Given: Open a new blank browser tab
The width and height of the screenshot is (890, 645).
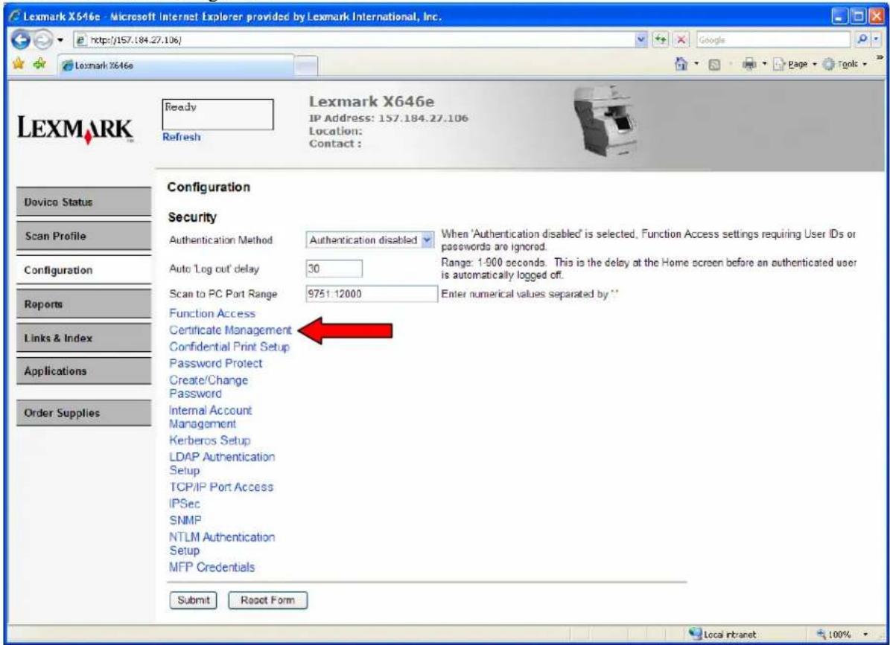Looking at the screenshot, I should pos(307,67).
